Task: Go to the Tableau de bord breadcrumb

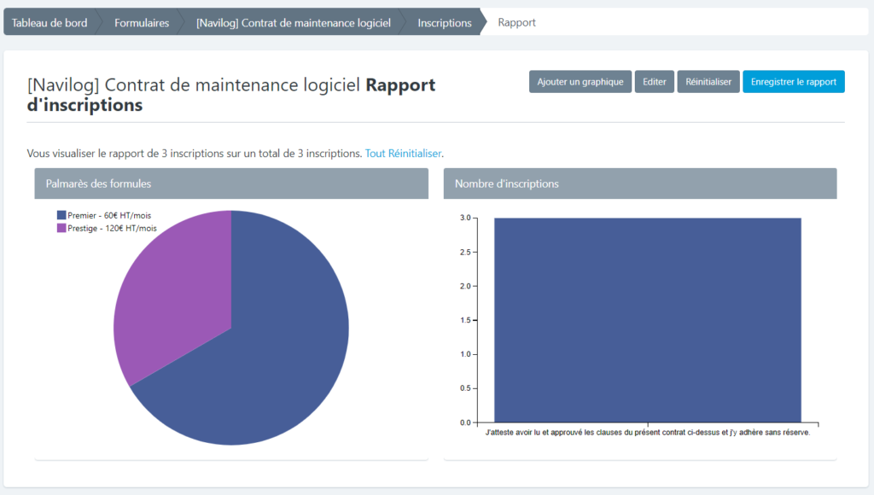Action: [x=50, y=23]
